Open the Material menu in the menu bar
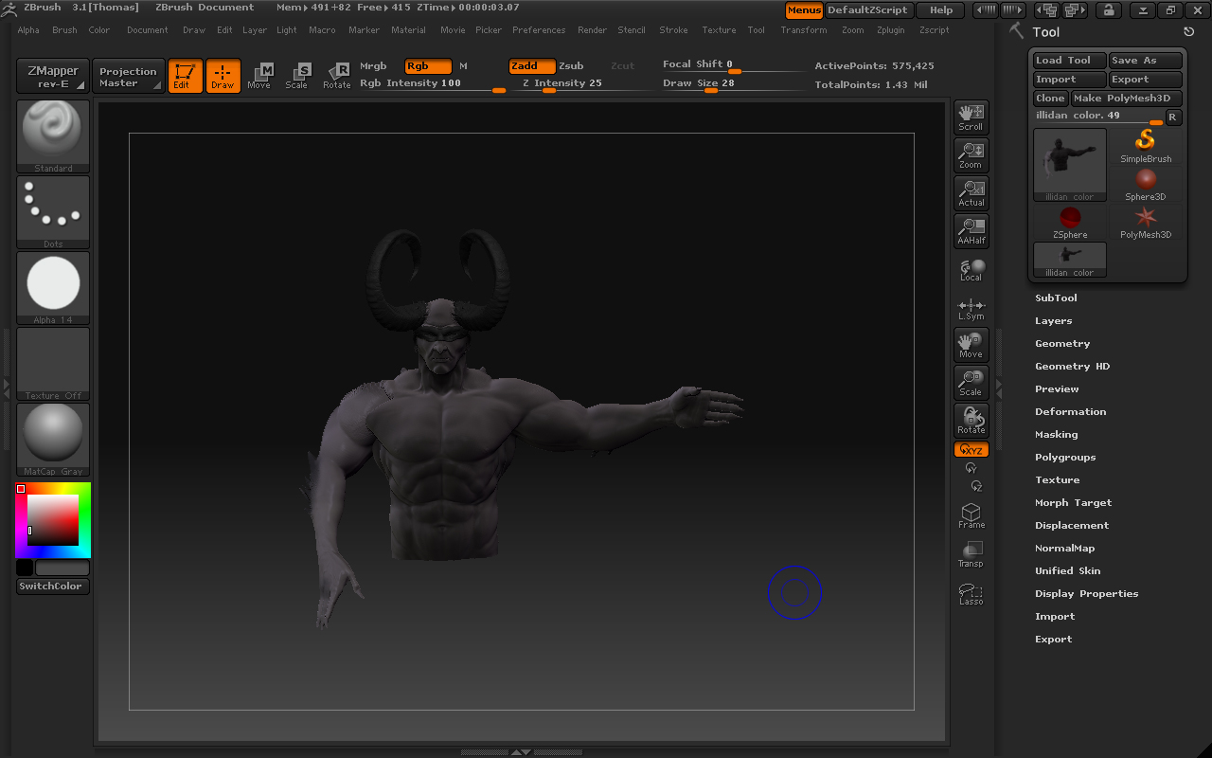Viewport: 1212px width, 758px height. (408, 29)
